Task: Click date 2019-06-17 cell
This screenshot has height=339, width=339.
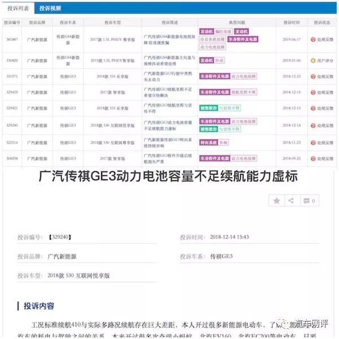Action: point(292,40)
